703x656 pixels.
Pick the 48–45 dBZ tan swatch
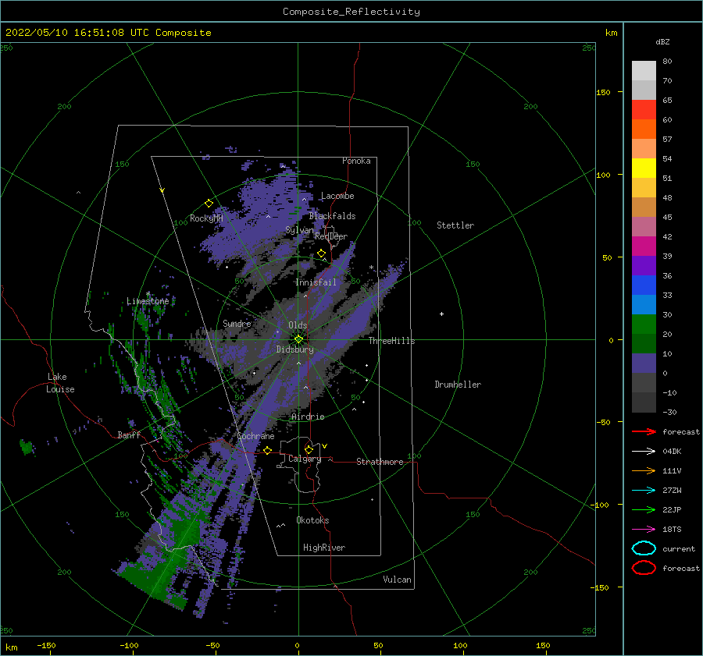point(644,207)
